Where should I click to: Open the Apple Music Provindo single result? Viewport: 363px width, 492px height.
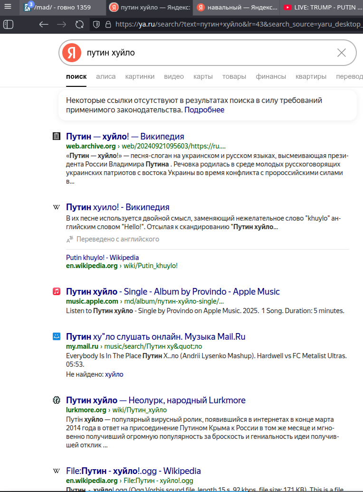pos(173,291)
